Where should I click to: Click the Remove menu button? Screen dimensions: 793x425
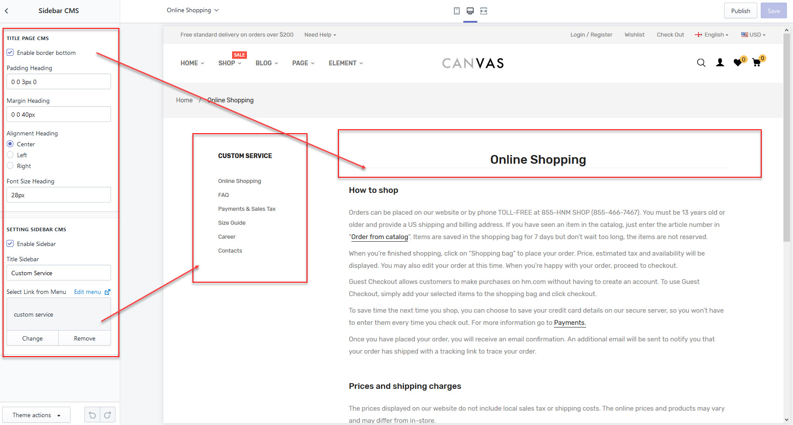point(85,338)
